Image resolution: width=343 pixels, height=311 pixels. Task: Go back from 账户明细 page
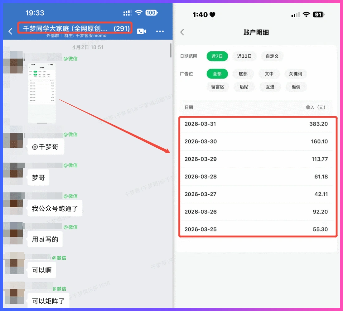point(182,32)
